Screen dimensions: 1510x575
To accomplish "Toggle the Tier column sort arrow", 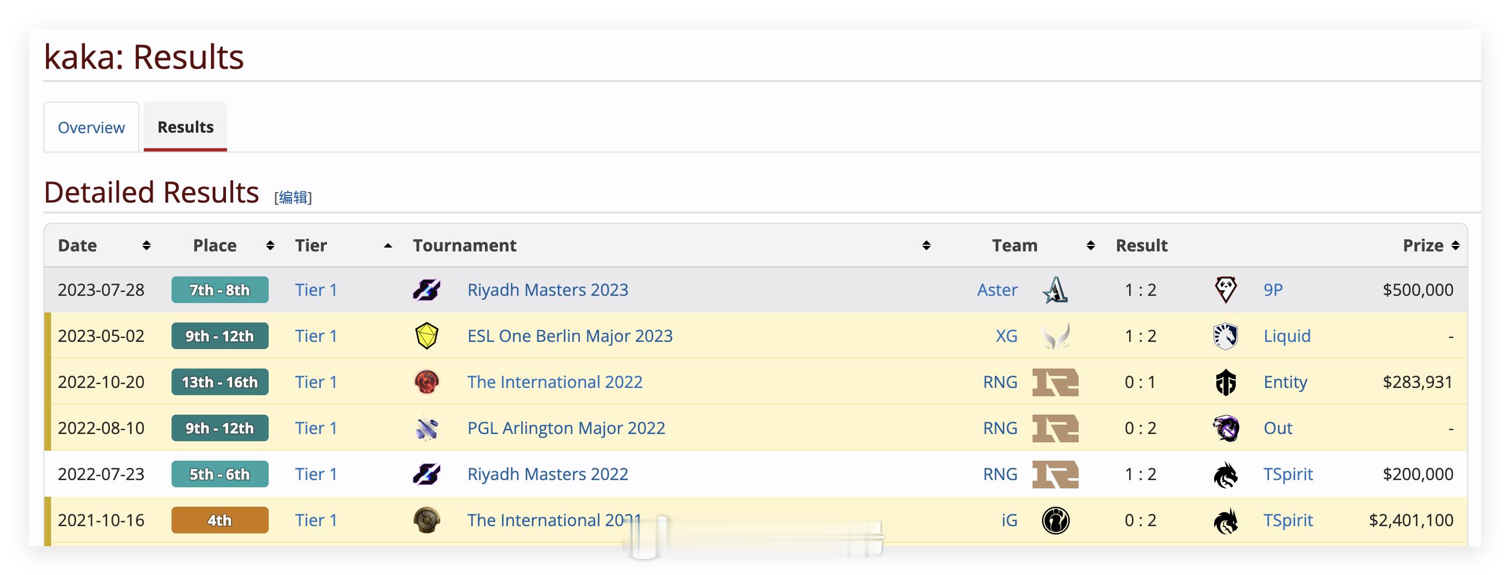I will (387, 245).
